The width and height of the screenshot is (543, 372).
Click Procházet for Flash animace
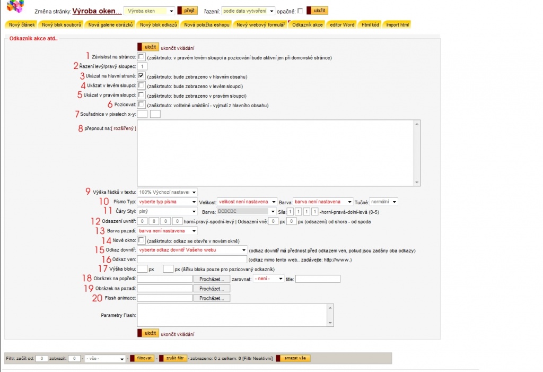click(x=212, y=298)
